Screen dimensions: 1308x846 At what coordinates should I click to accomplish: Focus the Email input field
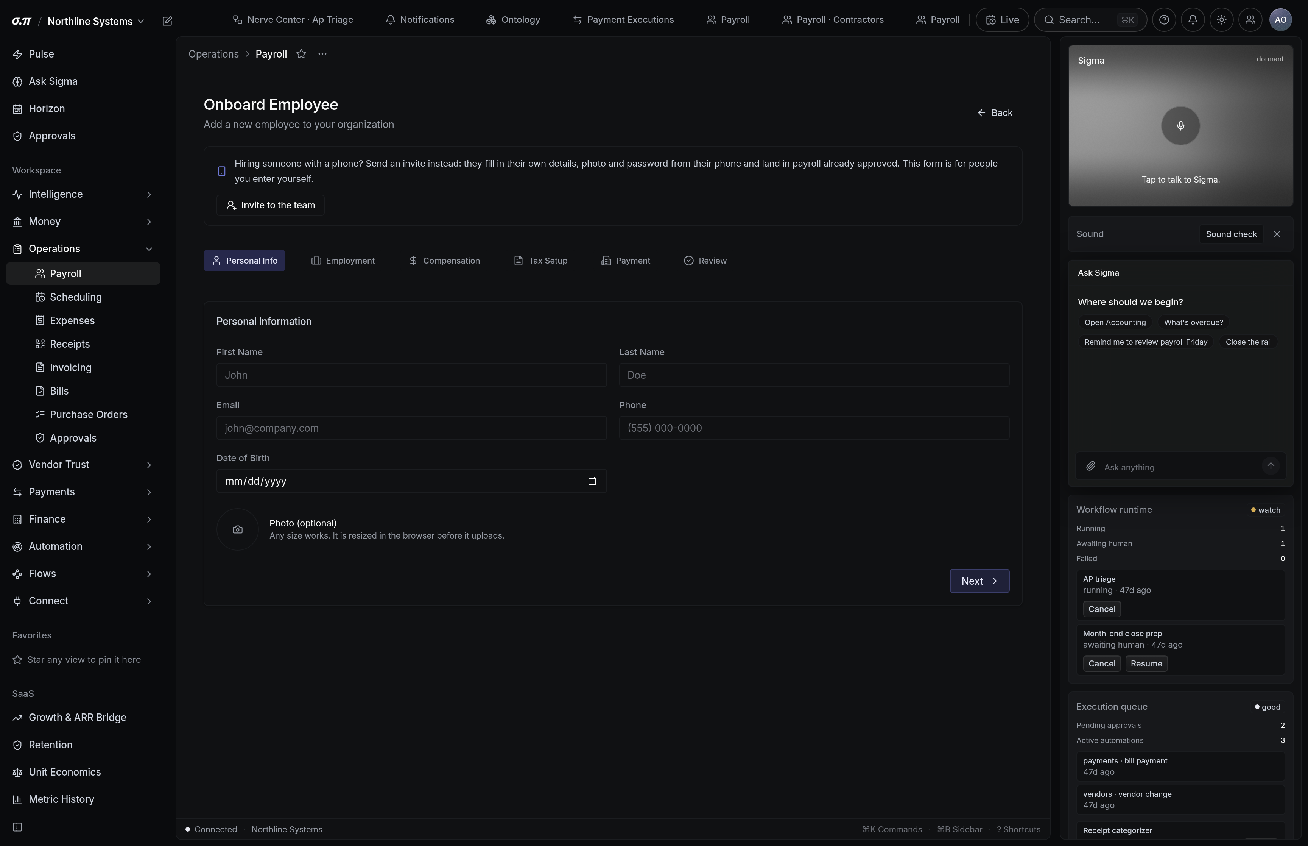(x=411, y=428)
